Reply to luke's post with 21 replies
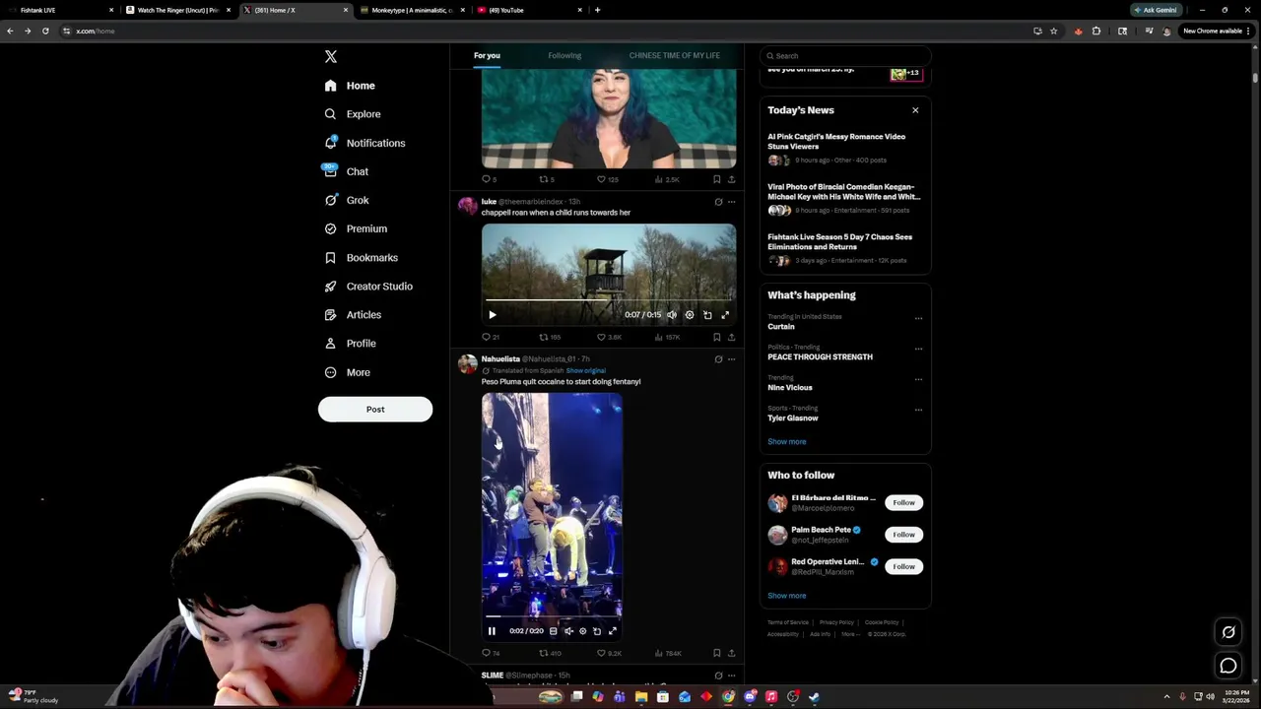This screenshot has width=1261, height=709. (490, 337)
